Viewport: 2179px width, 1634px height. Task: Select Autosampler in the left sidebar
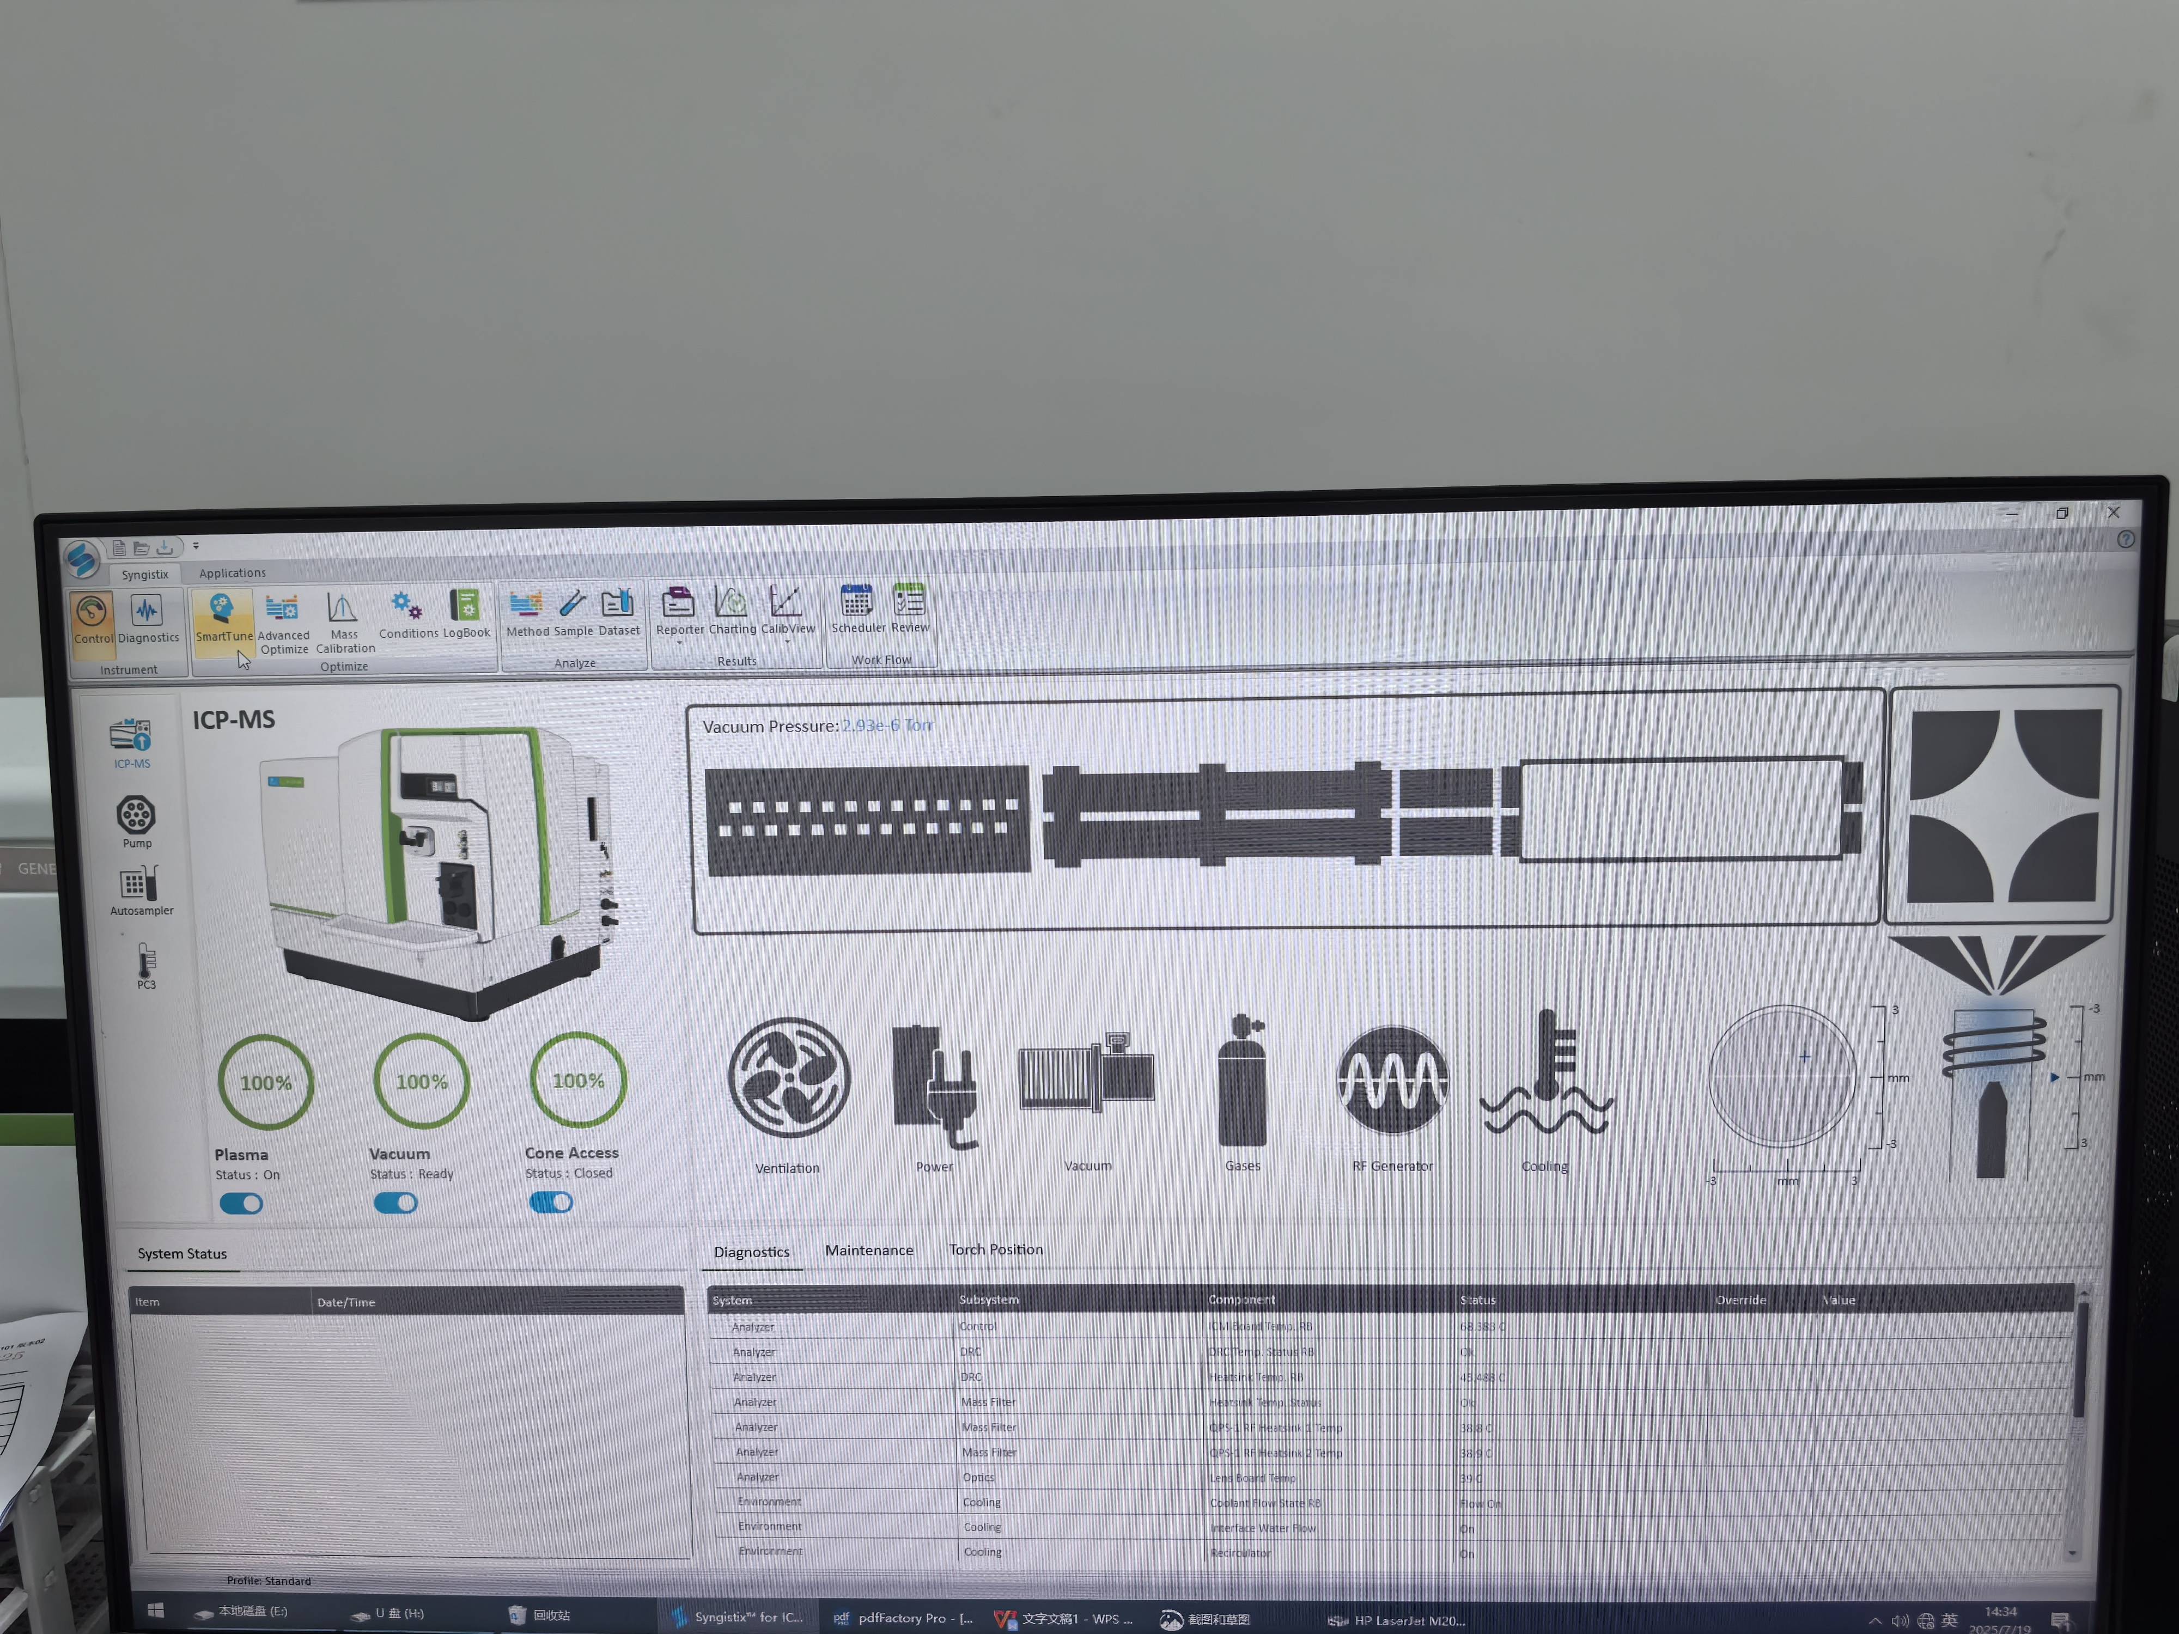(x=141, y=891)
